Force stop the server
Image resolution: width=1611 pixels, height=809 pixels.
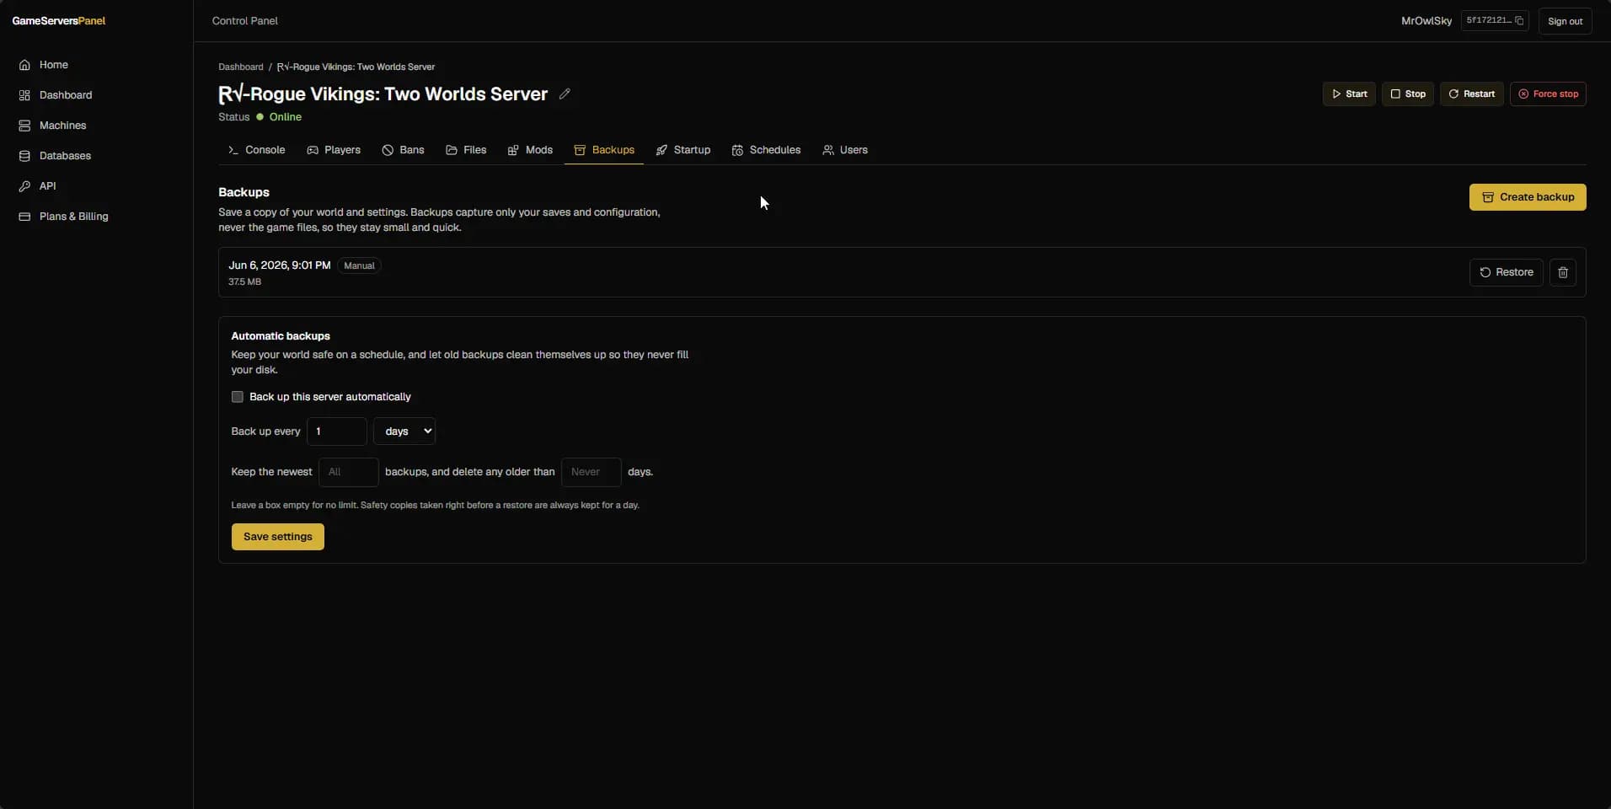click(1548, 94)
